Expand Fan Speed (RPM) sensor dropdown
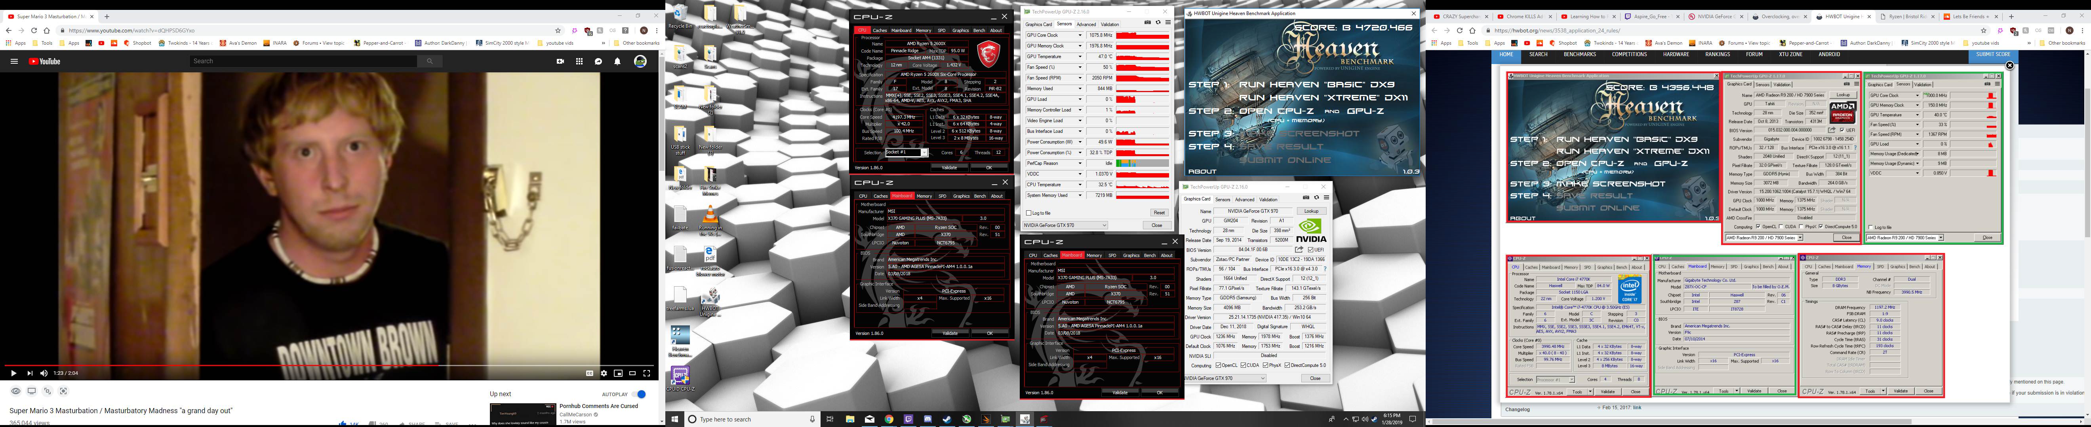 coord(1080,78)
